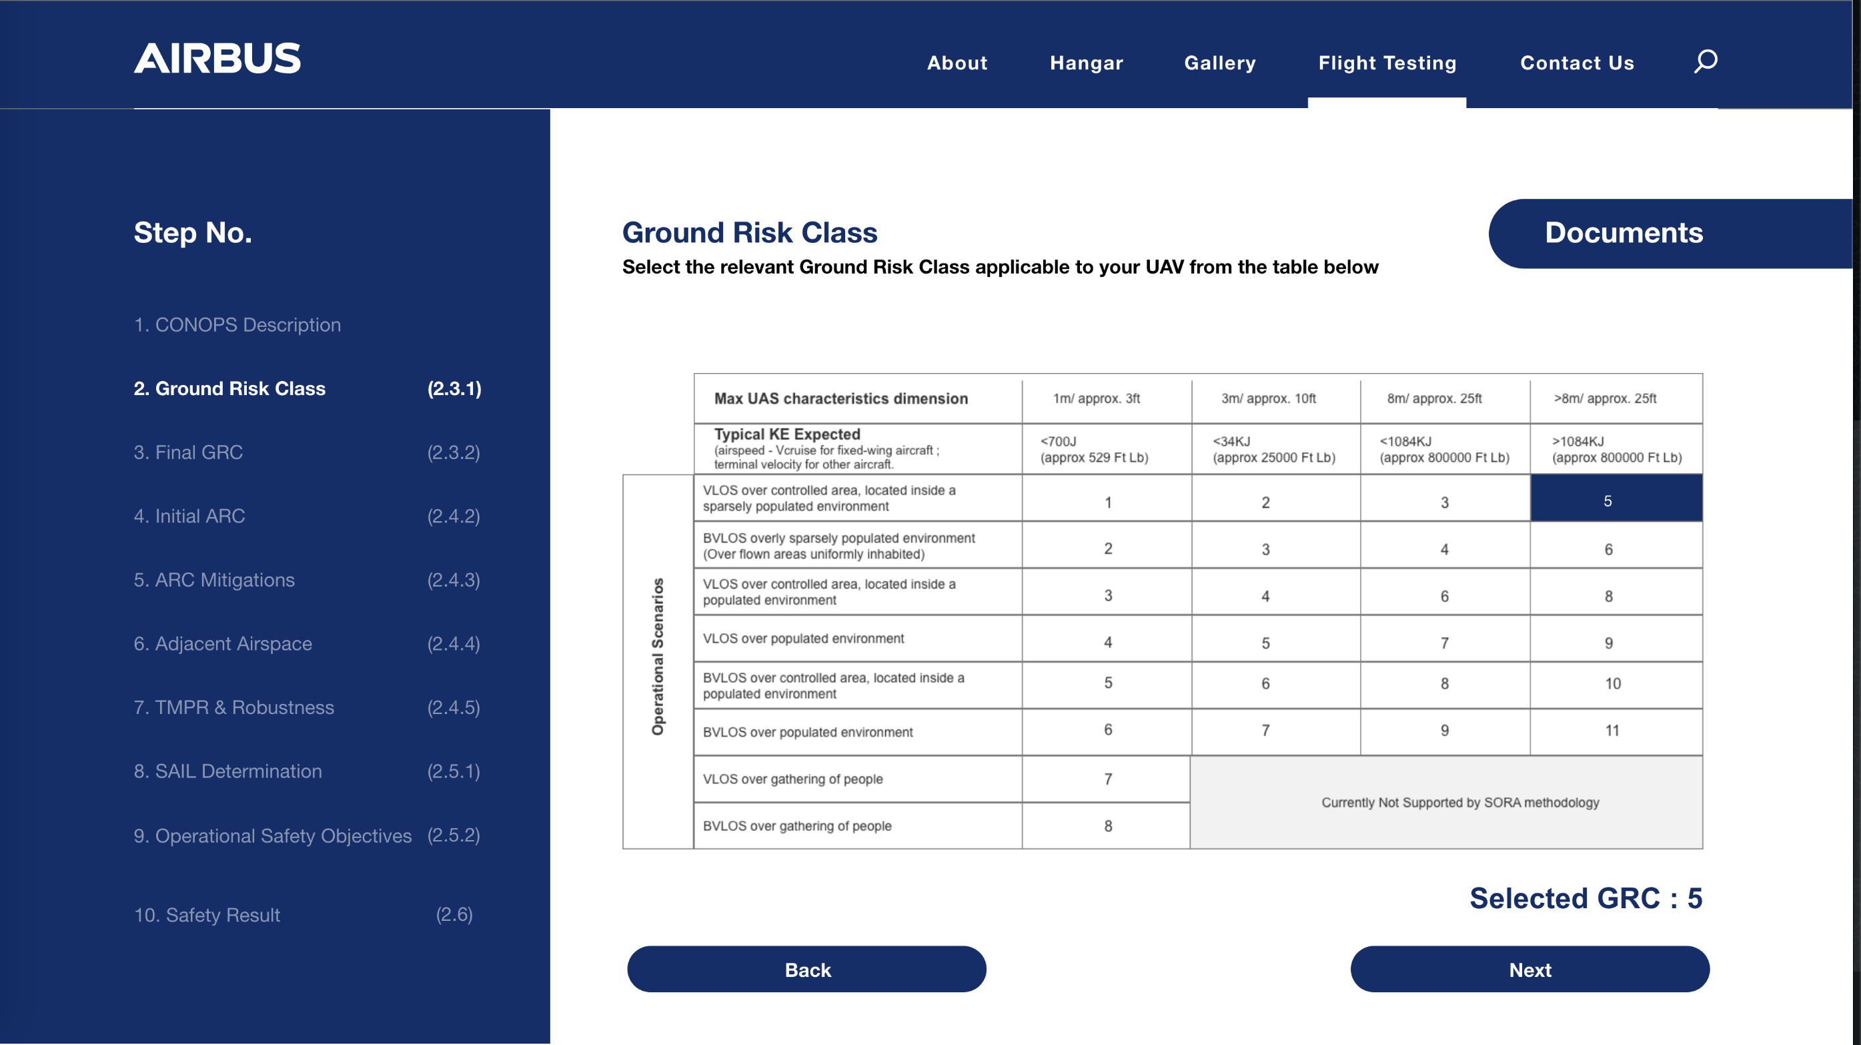Open the About menu item

957,63
